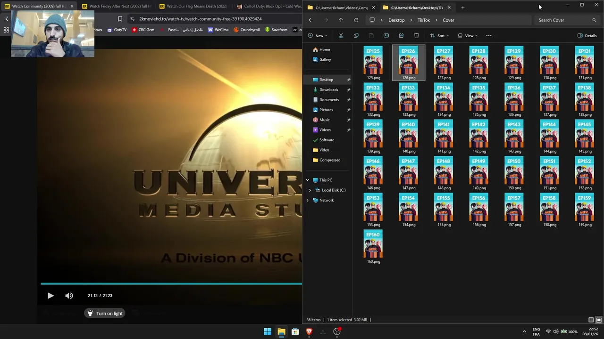Image resolution: width=604 pixels, height=339 pixels.
Task: Go back in File Explorer navigation
Action: point(310,20)
